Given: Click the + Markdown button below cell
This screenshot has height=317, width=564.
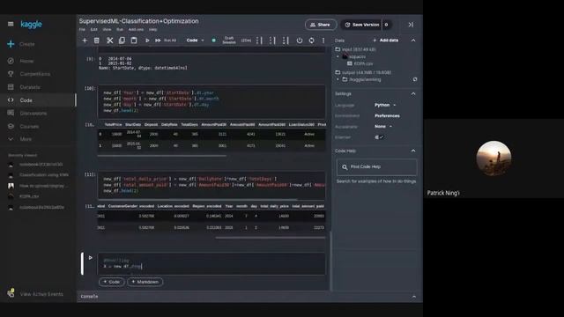Looking at the screenshot, I should [x=145, y=282].
